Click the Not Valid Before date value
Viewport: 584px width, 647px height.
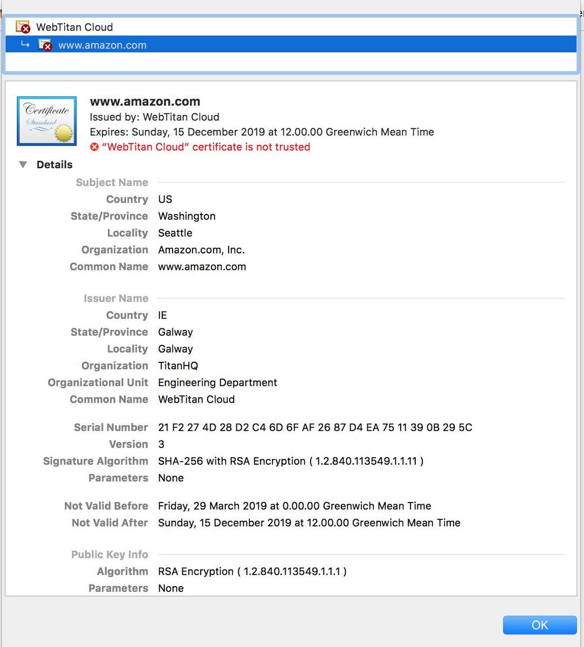pyautogui.click(x=294, y=506)
